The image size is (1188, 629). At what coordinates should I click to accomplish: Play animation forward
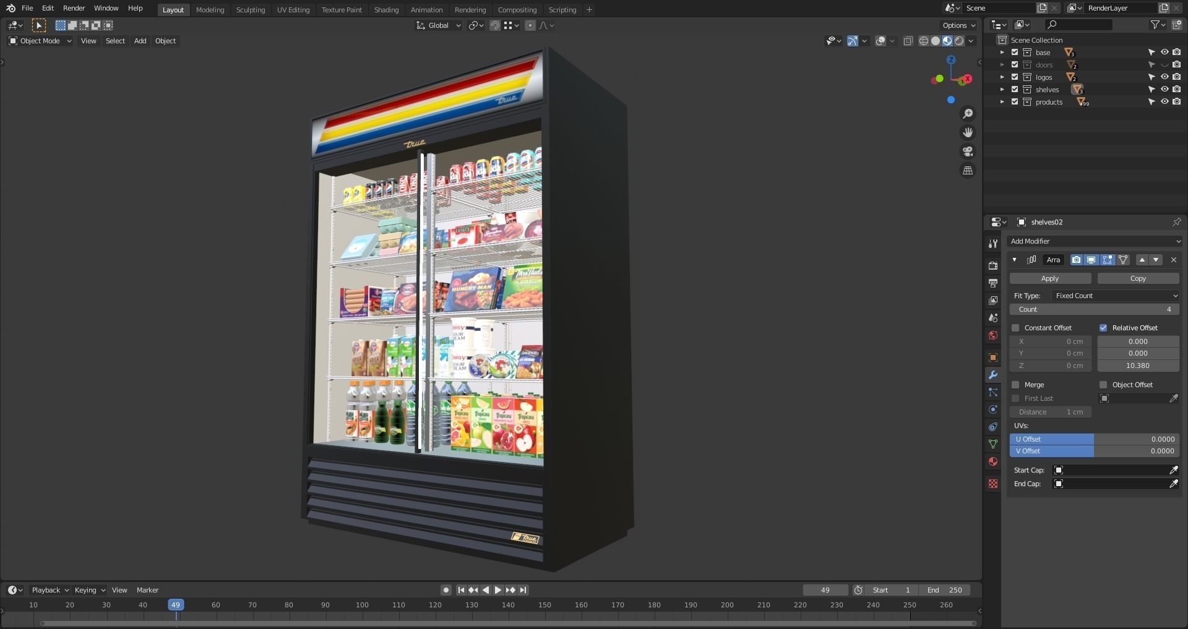coord(498,590)
